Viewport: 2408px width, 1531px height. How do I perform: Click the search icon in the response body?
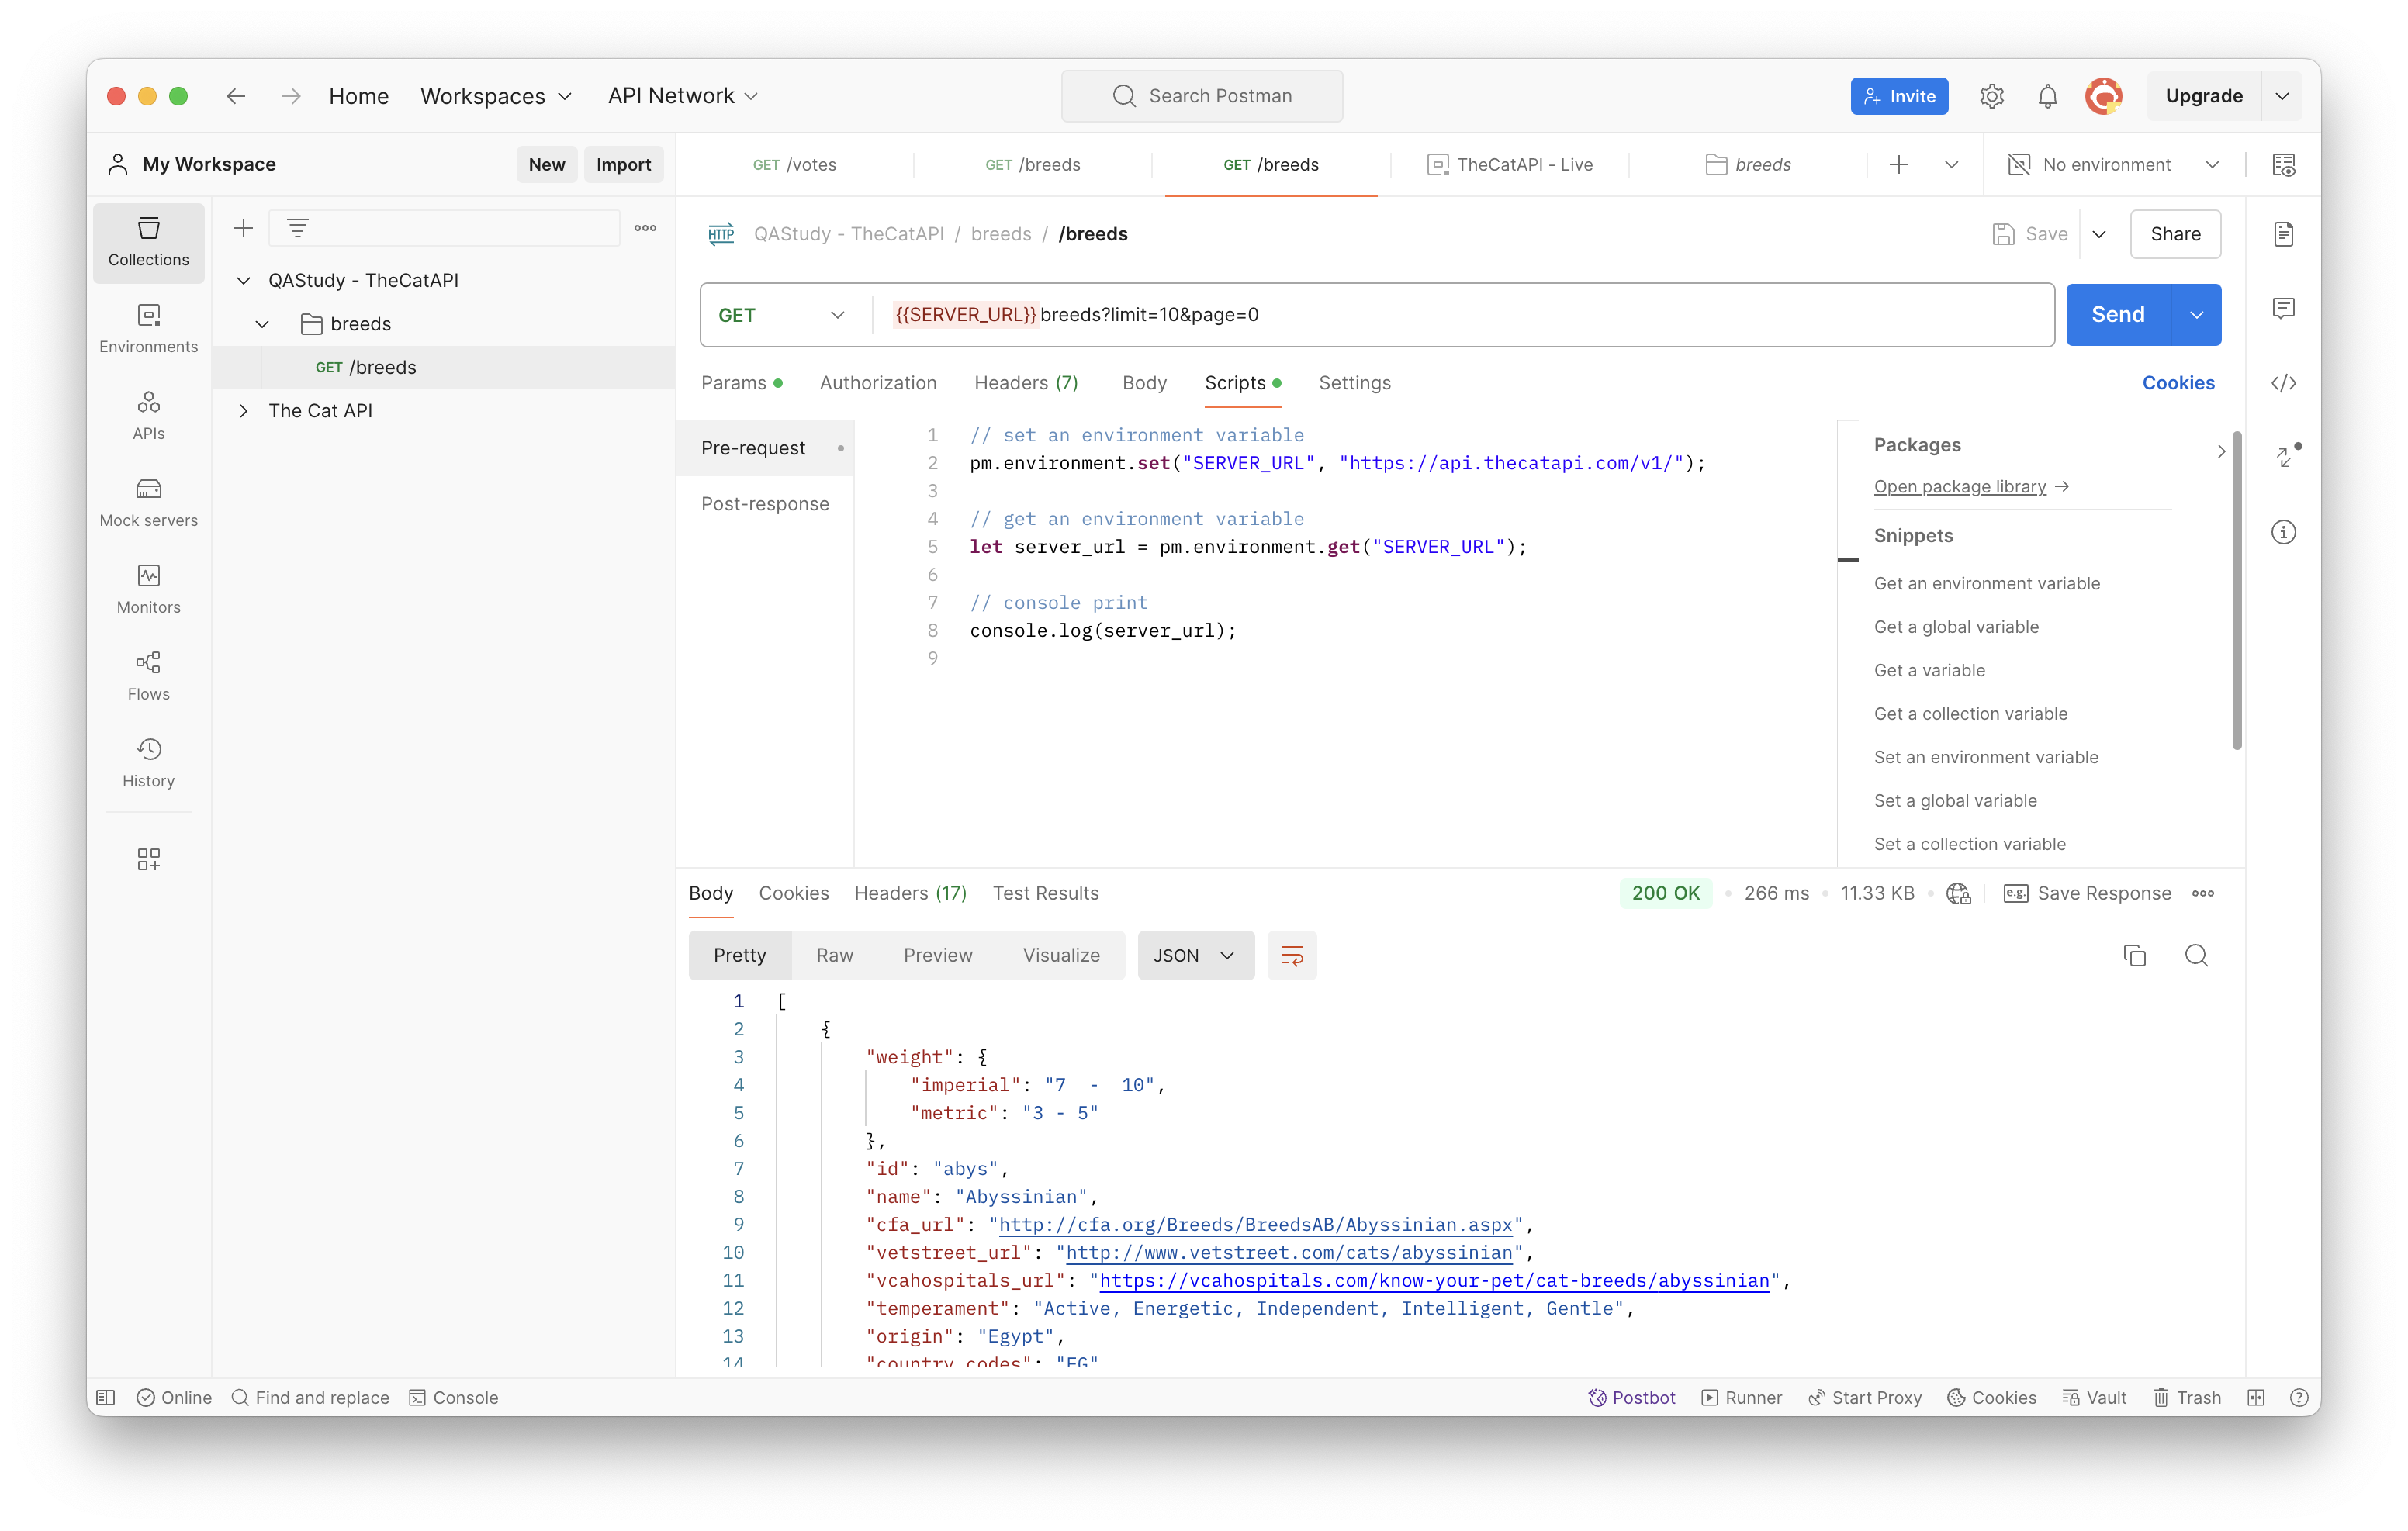pos(2196,955)
